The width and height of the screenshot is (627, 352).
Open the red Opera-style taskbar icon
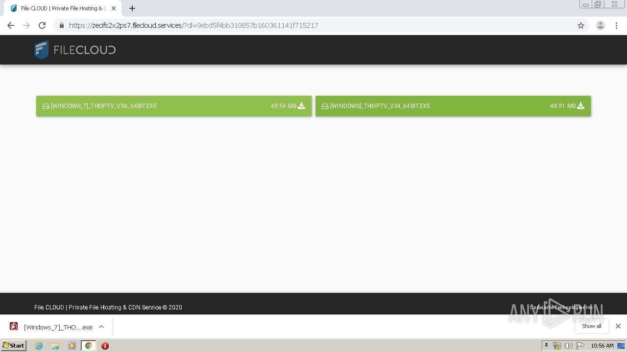click(105, 346)
